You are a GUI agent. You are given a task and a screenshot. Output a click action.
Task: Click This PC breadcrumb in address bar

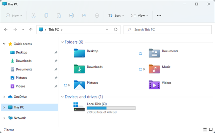coord(54,30)
